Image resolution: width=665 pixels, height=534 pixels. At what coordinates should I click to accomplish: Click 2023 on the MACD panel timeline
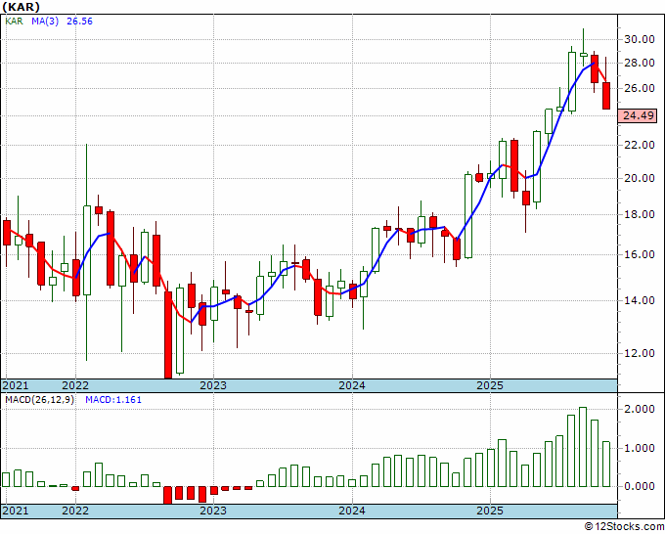[x=213, y=511]
